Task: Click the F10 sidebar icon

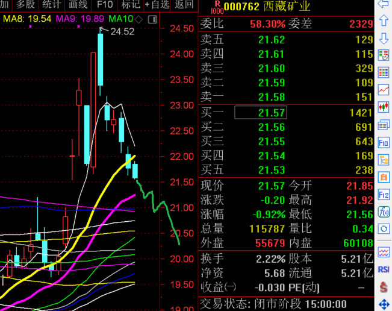Action: [384, 143]
